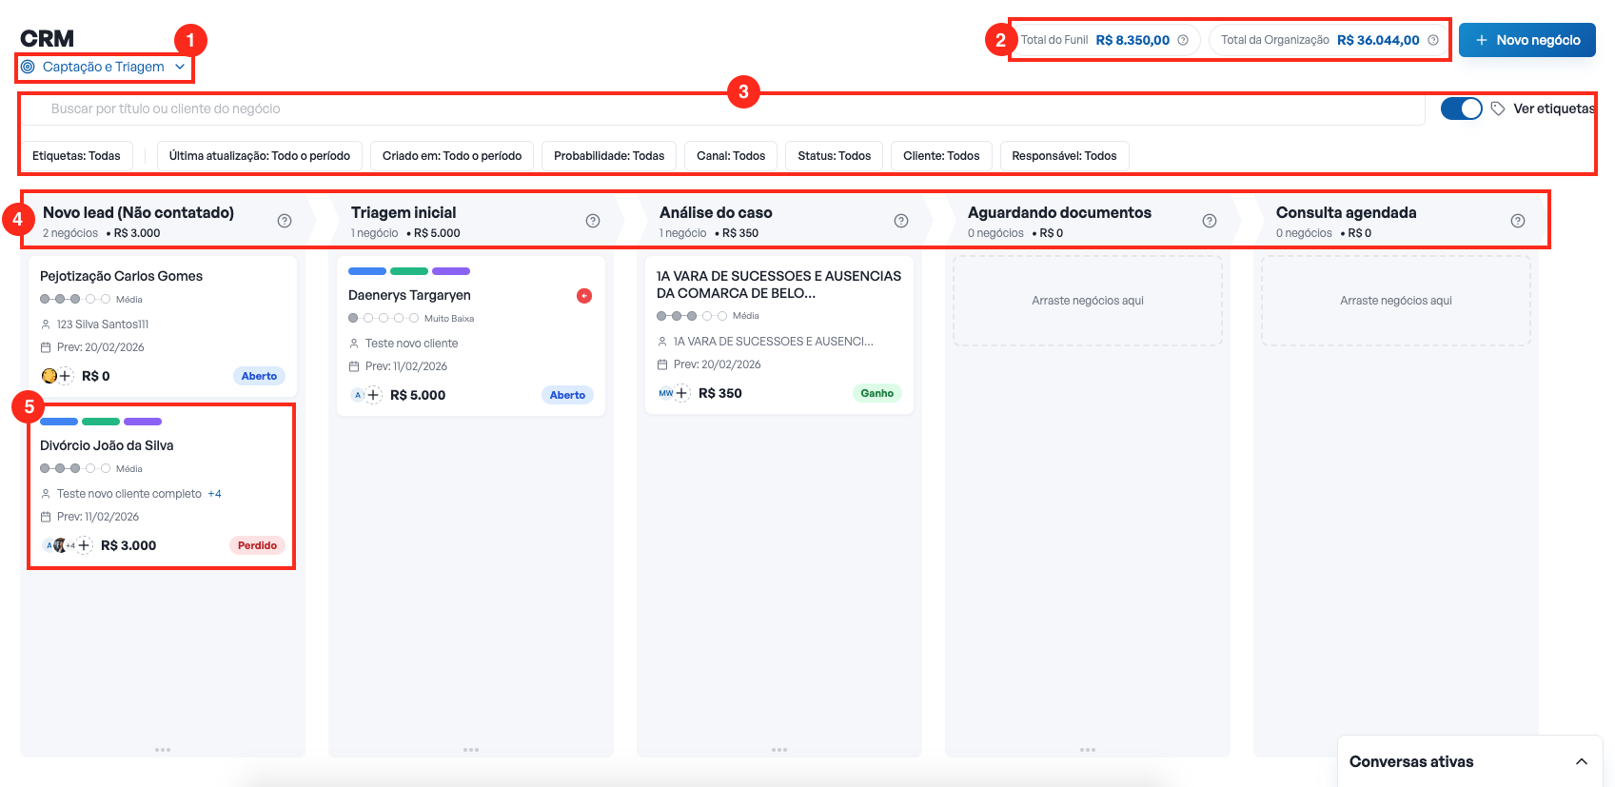
Task: Click the Novo lead column bottom drag handle
Action: tap(163, 750)
